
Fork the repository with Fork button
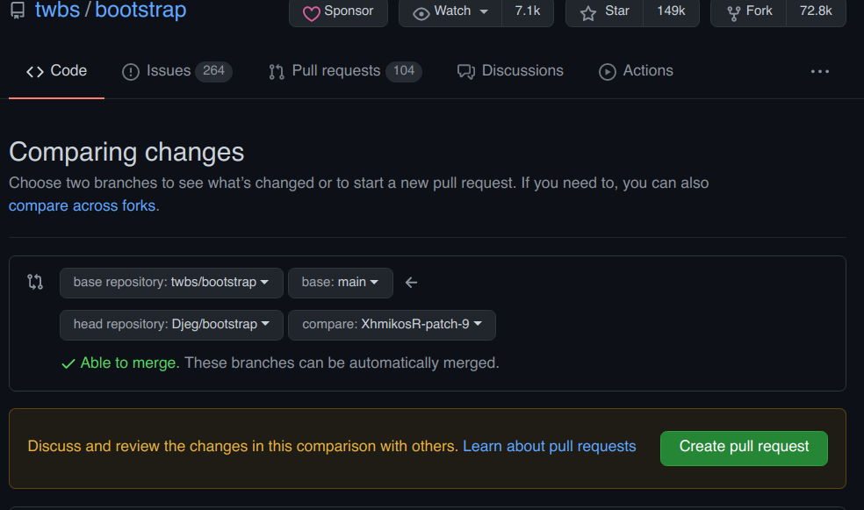(748, 12)
